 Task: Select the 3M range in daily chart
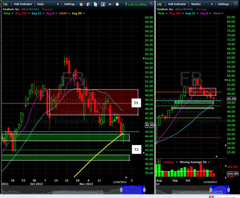[76, 192]
